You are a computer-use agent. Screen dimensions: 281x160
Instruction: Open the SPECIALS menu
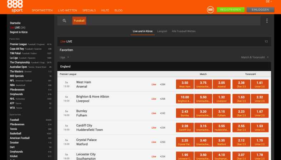tap(89, 10)
